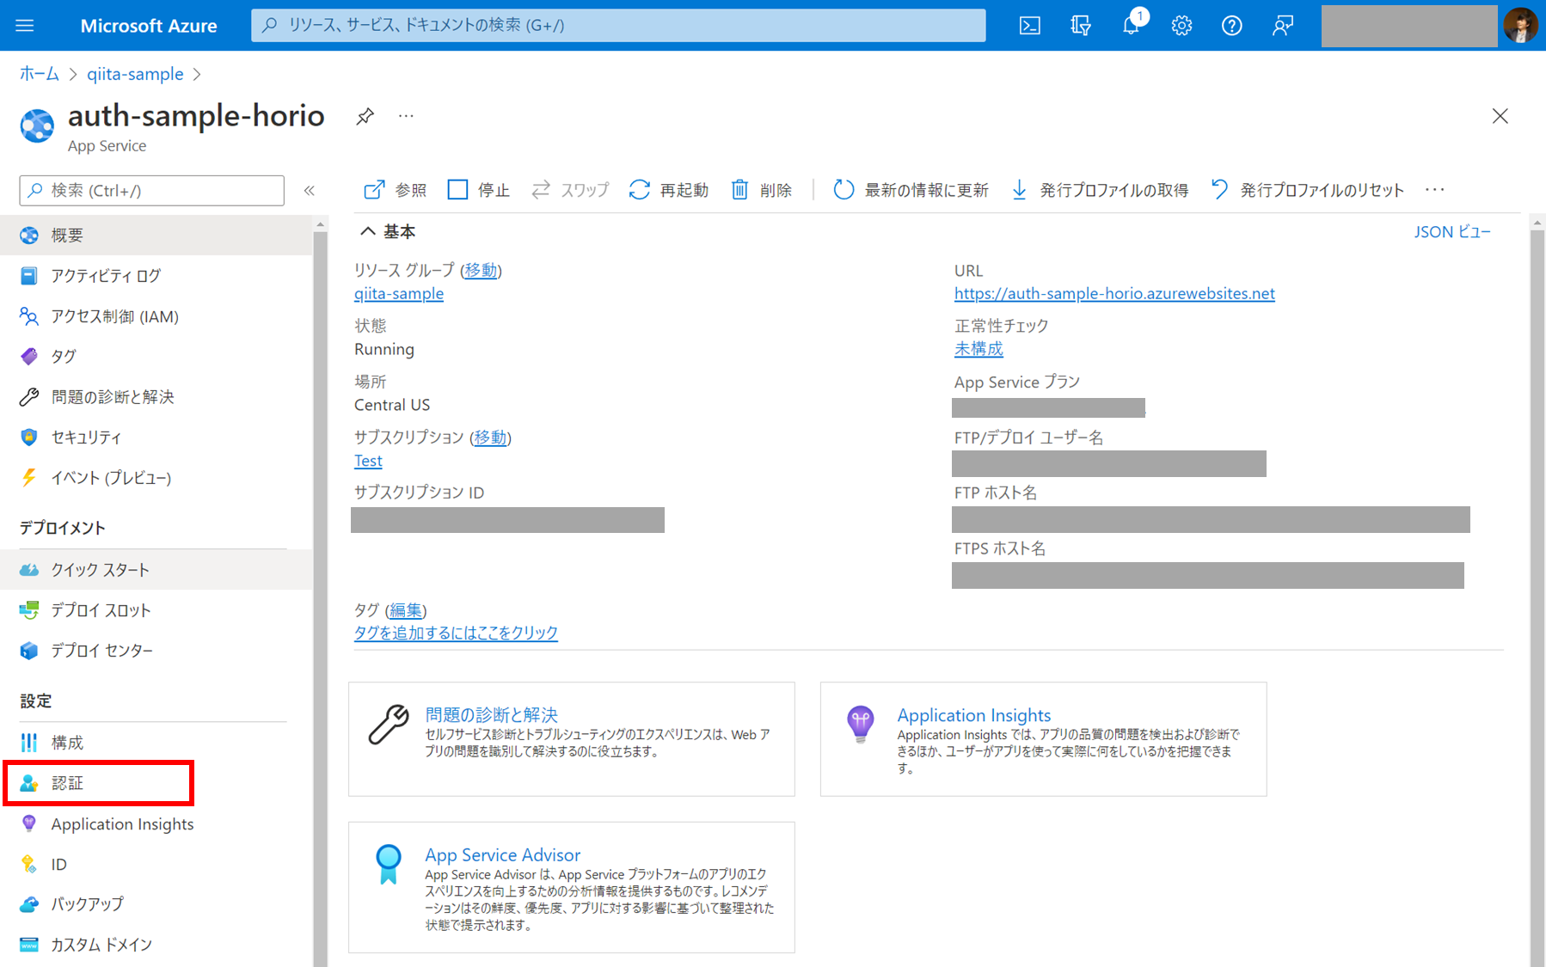This screenshot has height=967, width=1546.
Task: Open タグ in the sidebar
Action: pos(156,357)
